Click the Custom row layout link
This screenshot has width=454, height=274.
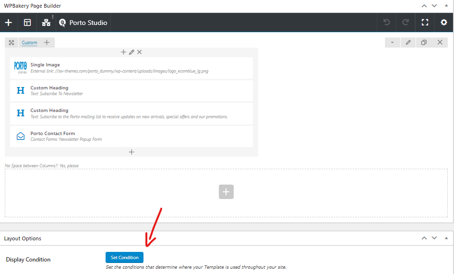pos(30,43)
